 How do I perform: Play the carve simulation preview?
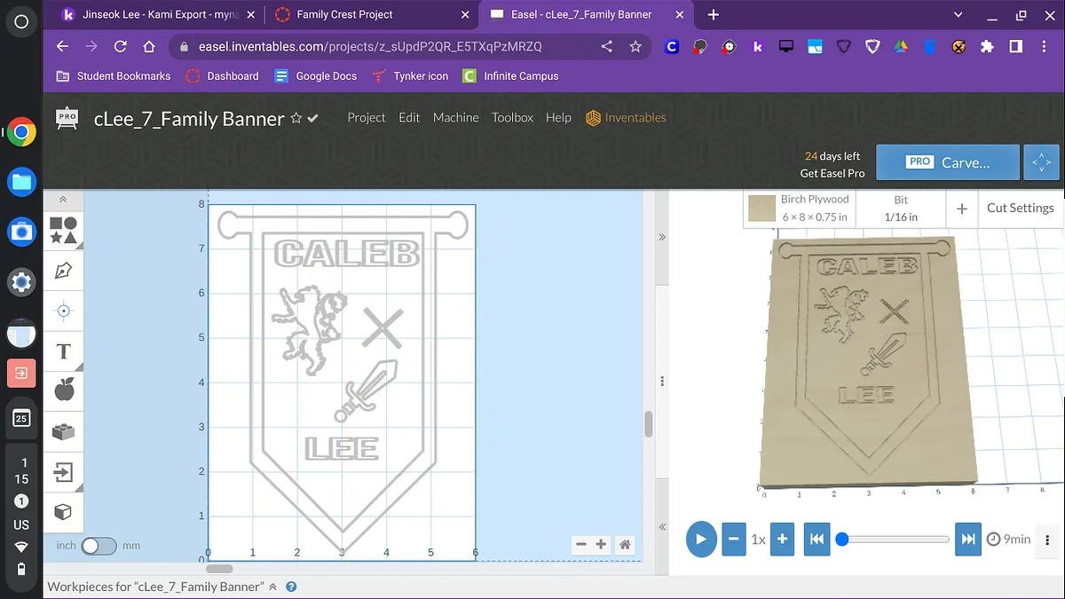701,539
